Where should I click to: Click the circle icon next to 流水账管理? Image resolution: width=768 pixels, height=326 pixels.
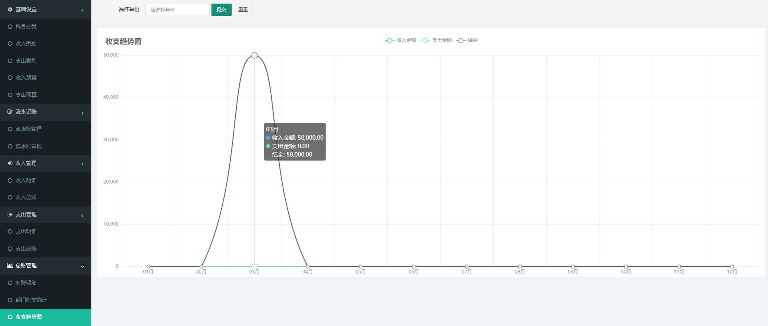click(x=10, y=129)
